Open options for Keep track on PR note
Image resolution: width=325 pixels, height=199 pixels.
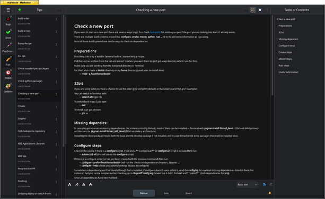tap(56, 169)
